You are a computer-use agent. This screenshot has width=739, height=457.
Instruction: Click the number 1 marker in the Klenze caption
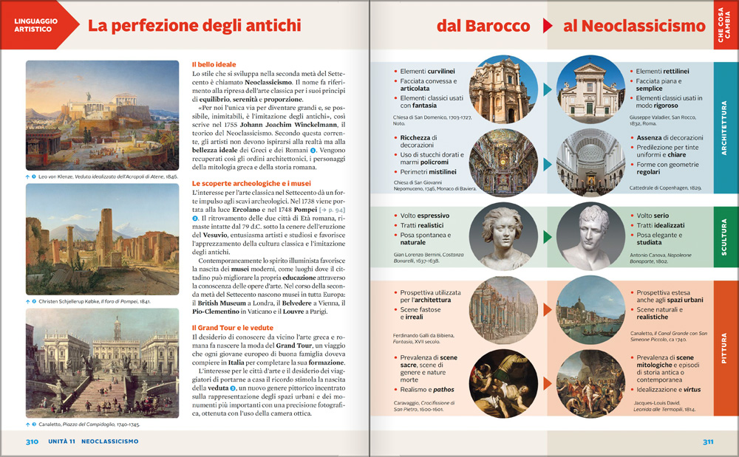click(34, 177)
